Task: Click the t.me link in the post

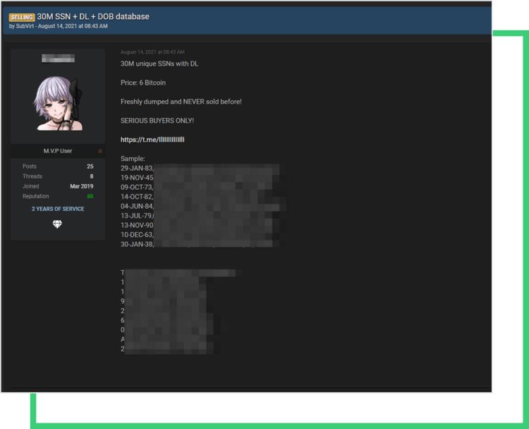Action: click(x=152, y=140)
